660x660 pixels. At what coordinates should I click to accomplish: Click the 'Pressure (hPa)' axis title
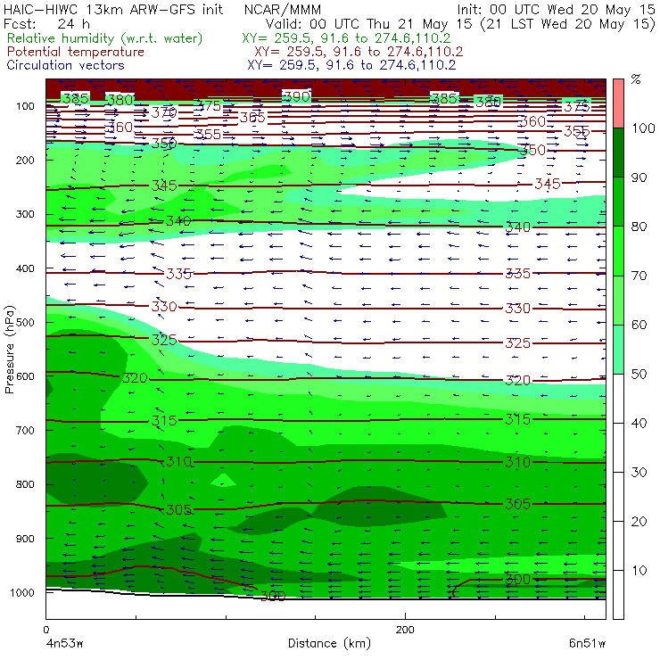(9, 350)
